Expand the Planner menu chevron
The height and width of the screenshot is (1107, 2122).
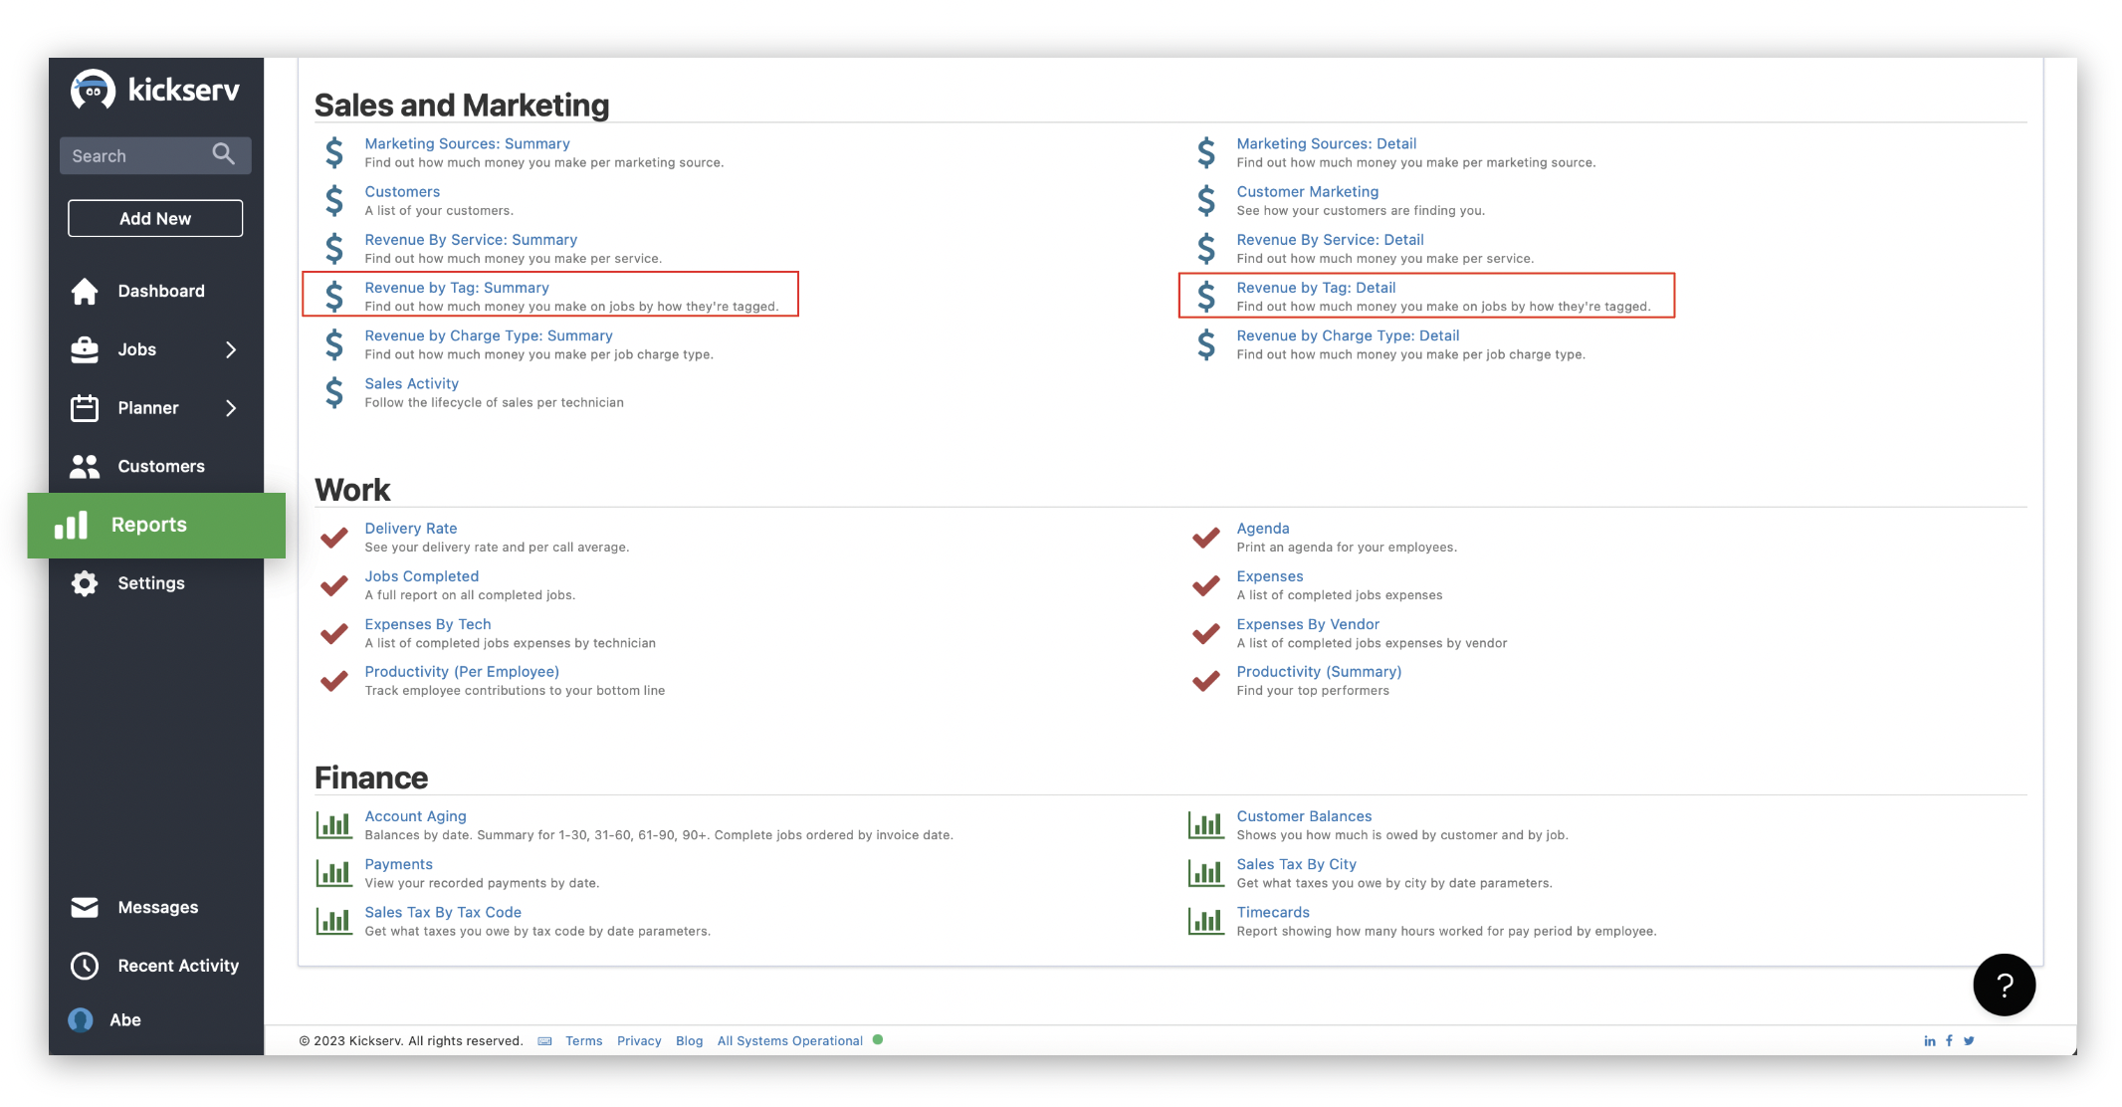tap(231, 408)
